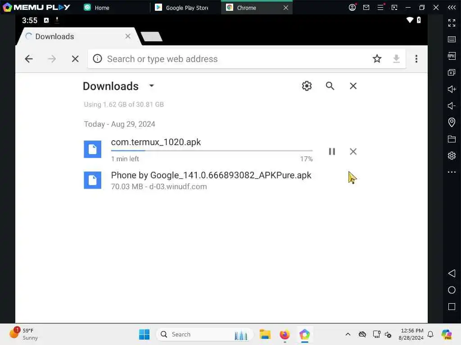The image size is (461, 345).
Task: Increase volume in MEmu sidebar
Action: [452, 89]
